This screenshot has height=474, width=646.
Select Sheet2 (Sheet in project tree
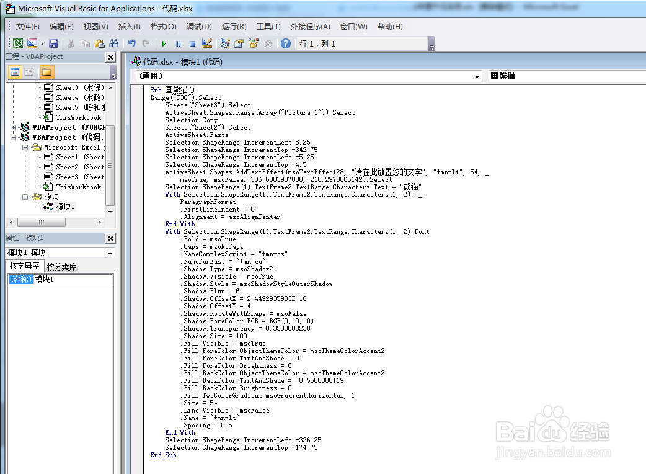click(75, 167)
